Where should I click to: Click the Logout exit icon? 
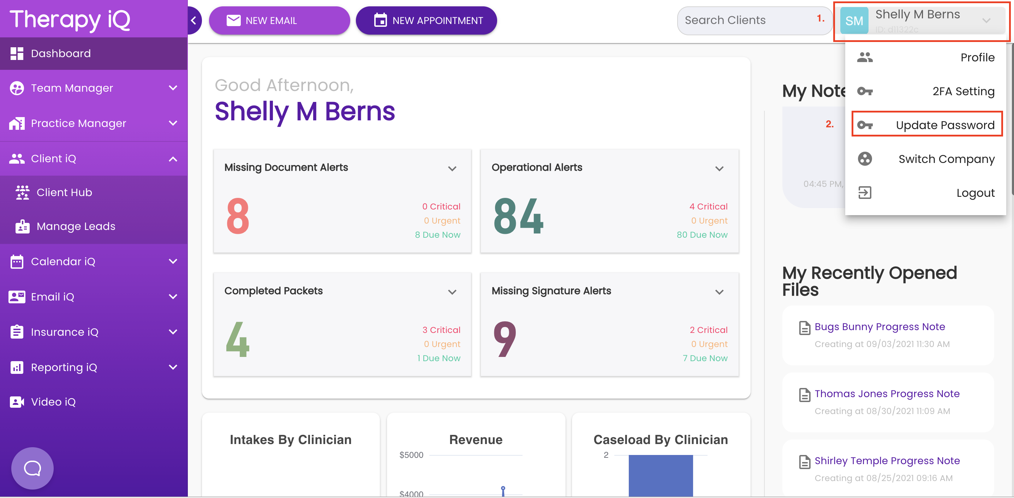coord(864,193)
